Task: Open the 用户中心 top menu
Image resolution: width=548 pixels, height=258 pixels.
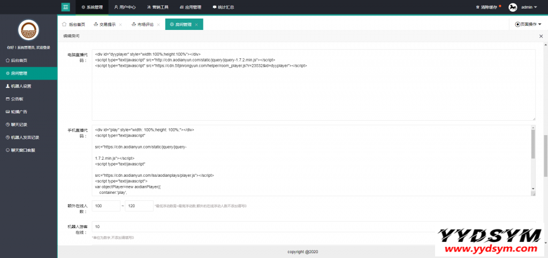Action: [x=125, y=7]
